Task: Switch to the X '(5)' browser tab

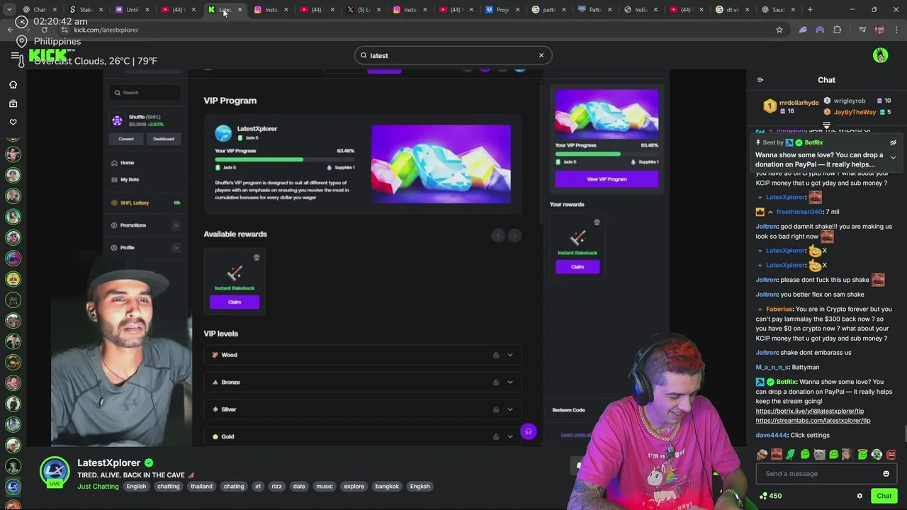Action: click(x=364, y=10)
